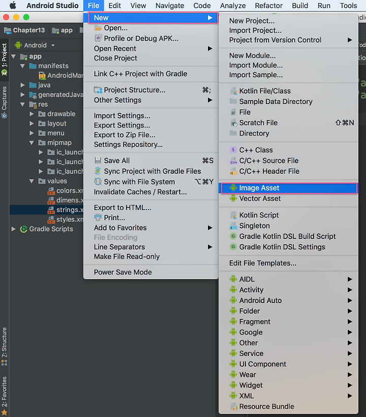
Task: Select Image Asset in New submenu
Action: click(289, 188)
